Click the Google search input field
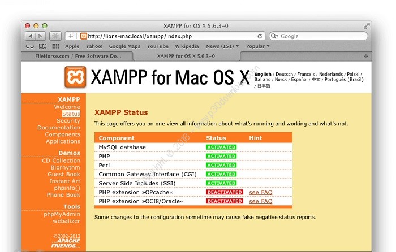Screen dimensions: 396x252 [318, 36]
